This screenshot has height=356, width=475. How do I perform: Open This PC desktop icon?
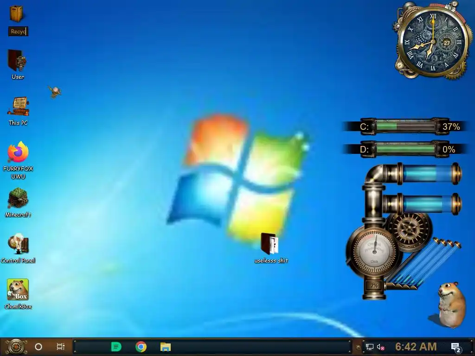pos(18,107)
